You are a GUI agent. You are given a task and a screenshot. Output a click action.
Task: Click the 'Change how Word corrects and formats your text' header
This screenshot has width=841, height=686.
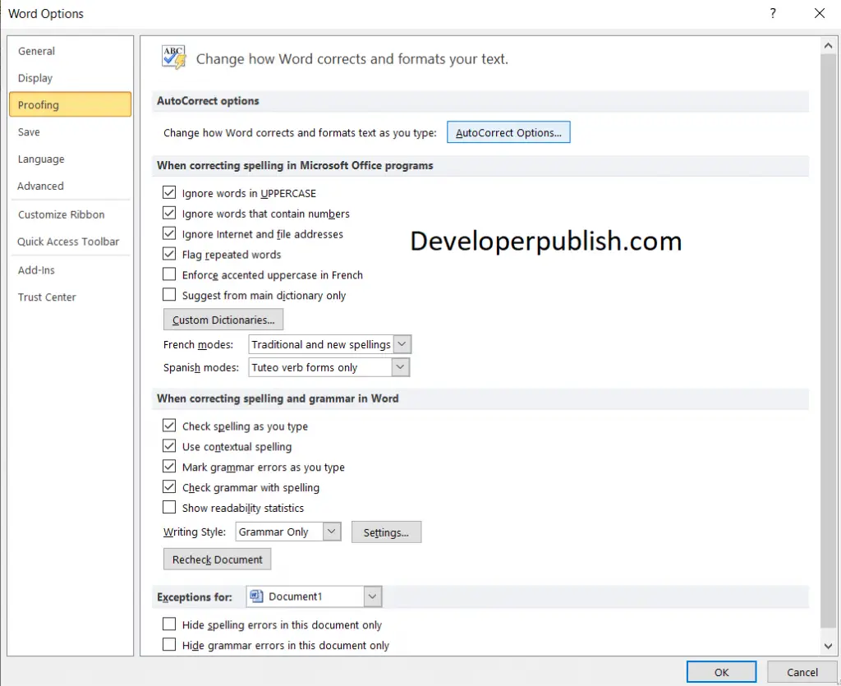coord(352,58)
